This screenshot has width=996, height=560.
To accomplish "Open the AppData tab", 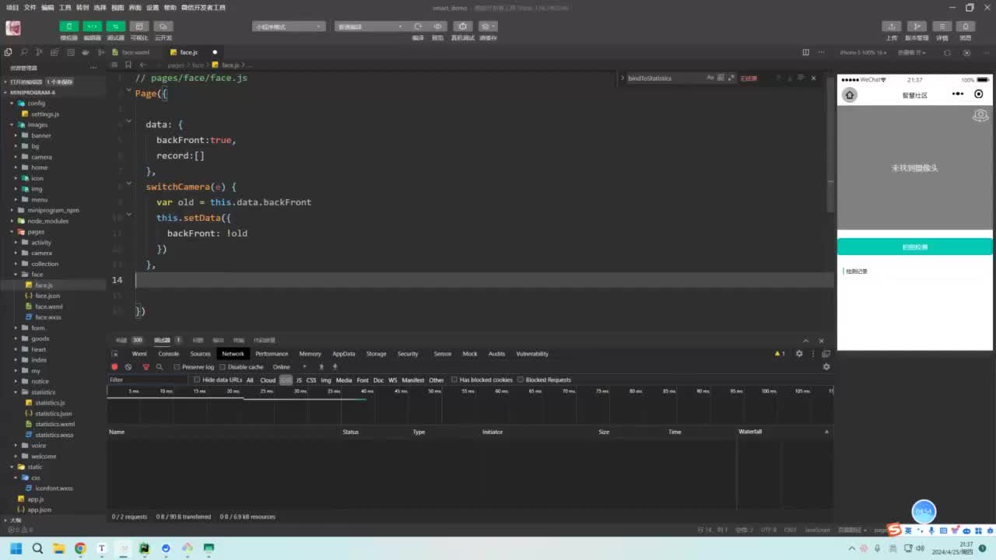I will [x=343, y=354].
